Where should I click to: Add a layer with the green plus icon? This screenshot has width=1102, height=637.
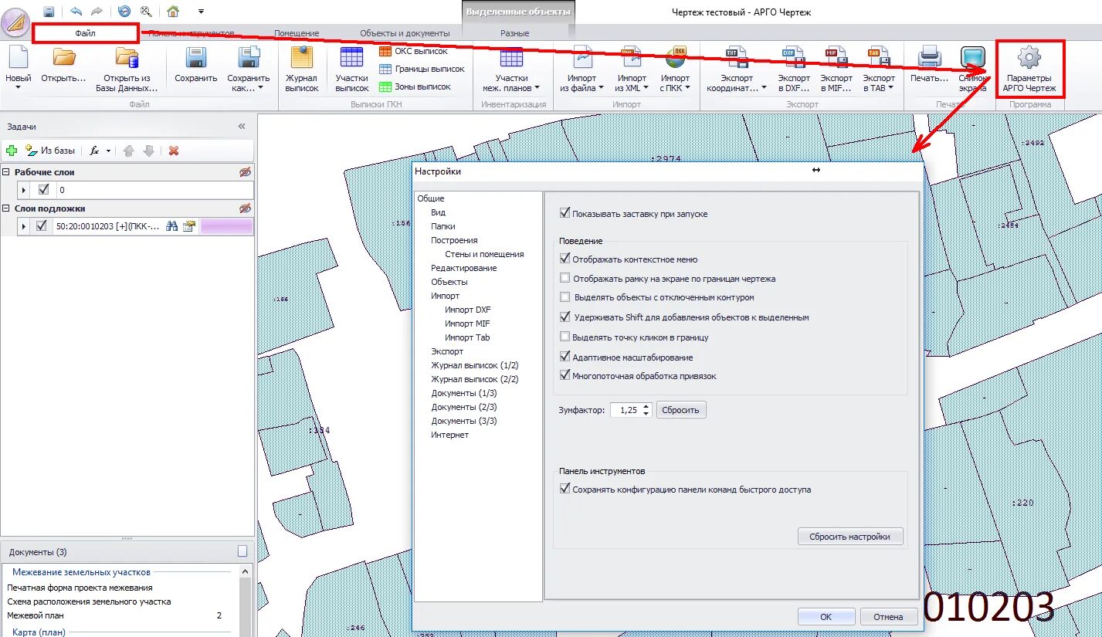[x=12, y=151]
